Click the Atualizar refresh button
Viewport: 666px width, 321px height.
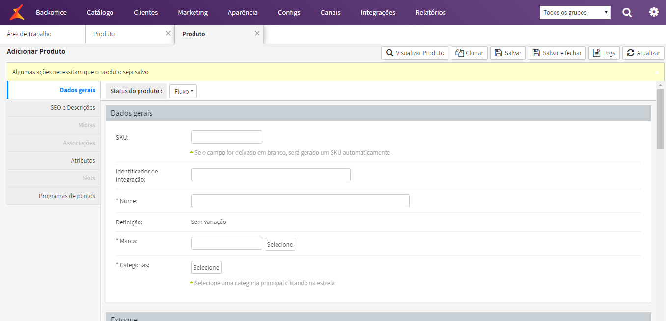click(643, 53)
